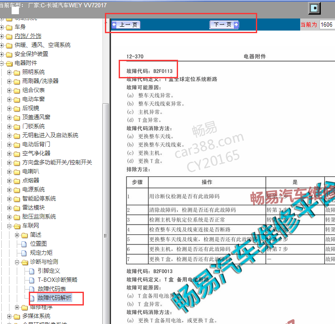The image size is (335, 324).
Task: Expand the 多媒体系统 folder
Action: 9,316
